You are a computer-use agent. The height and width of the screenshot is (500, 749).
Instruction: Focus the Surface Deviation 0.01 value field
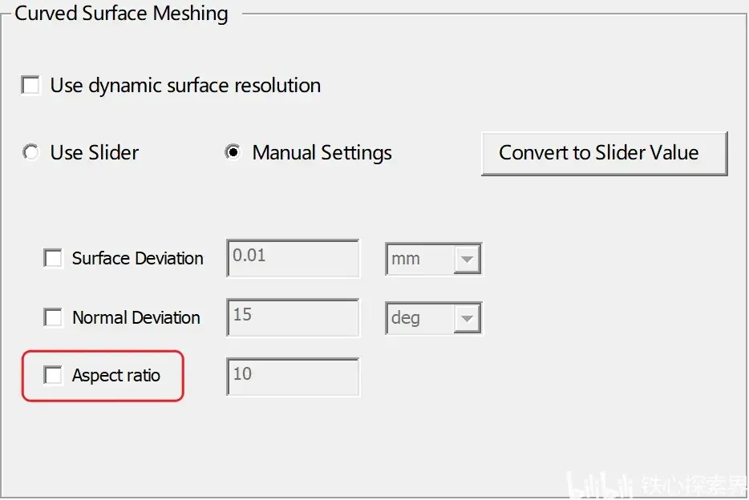point(293,258)
